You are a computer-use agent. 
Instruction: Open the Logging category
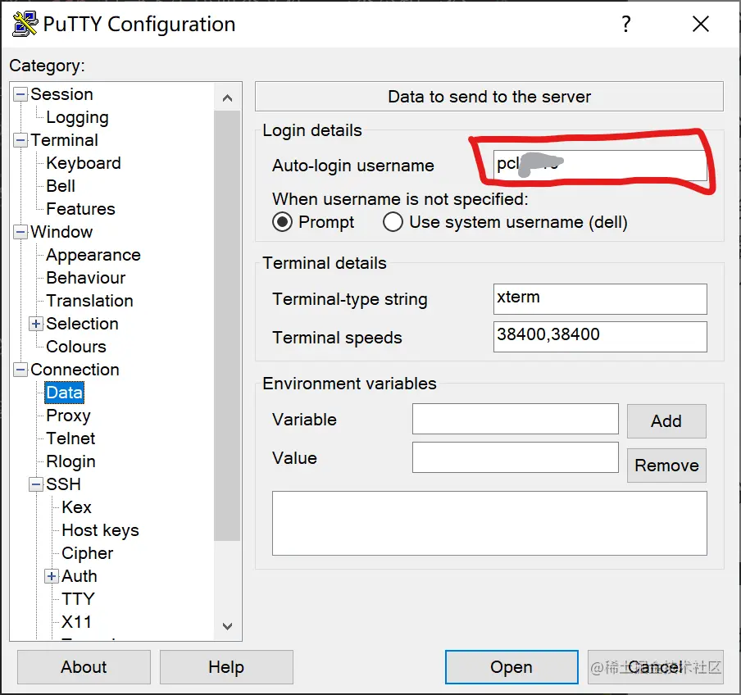tap(78, 117)
